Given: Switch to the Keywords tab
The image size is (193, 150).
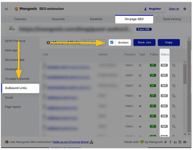Looking at the screenshot, I should [58, 19].
